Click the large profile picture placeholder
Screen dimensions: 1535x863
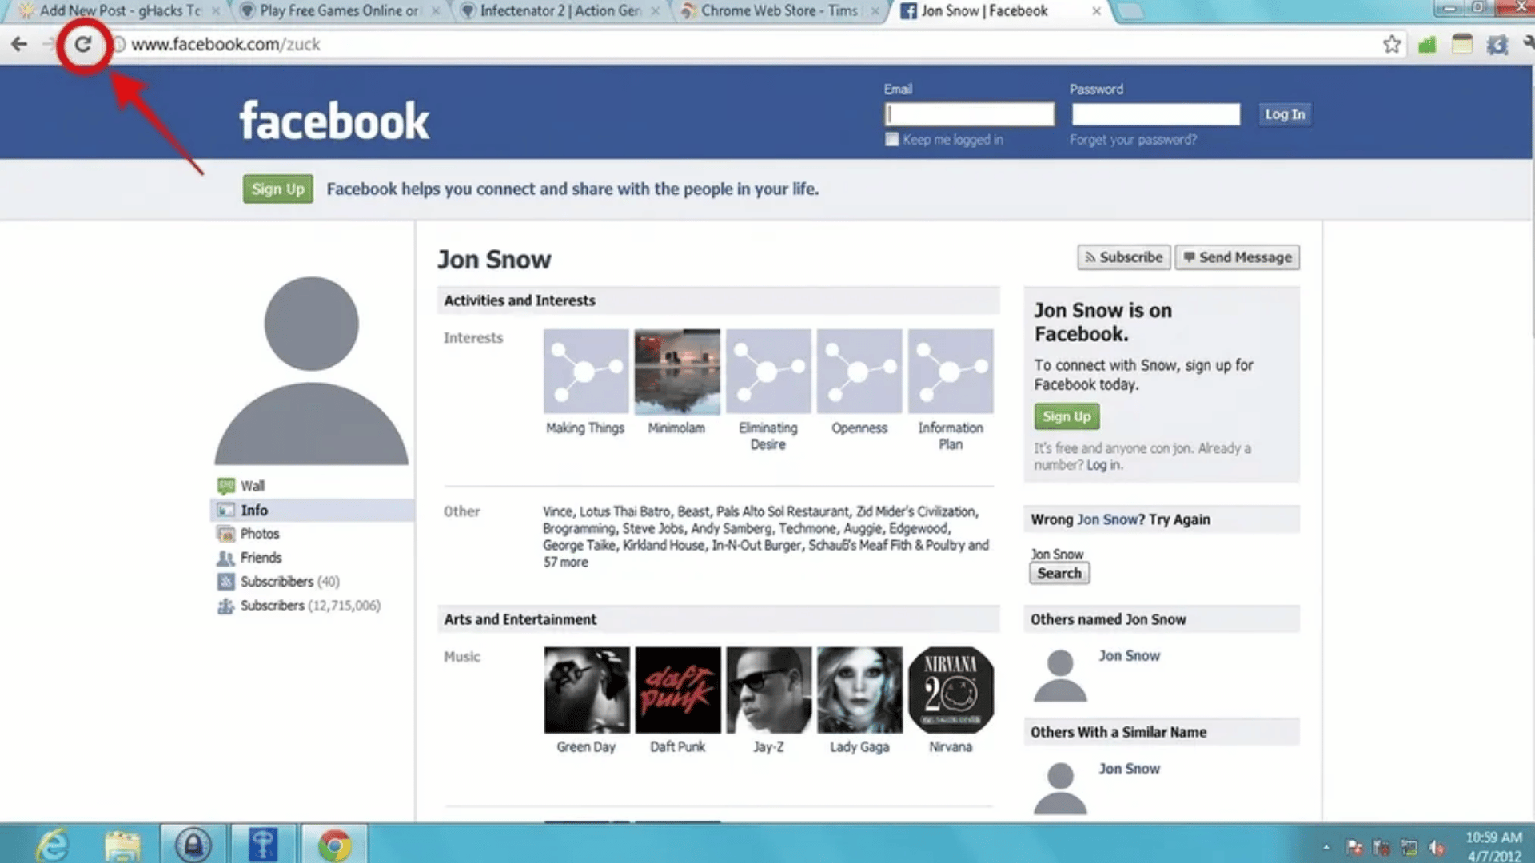coord(311,371)
